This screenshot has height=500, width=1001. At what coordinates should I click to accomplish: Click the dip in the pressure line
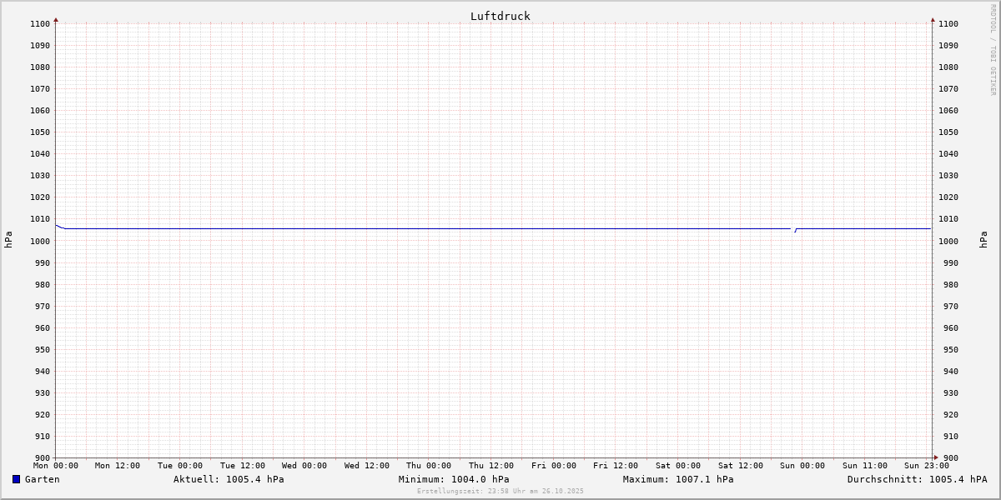tap(794, 231)
